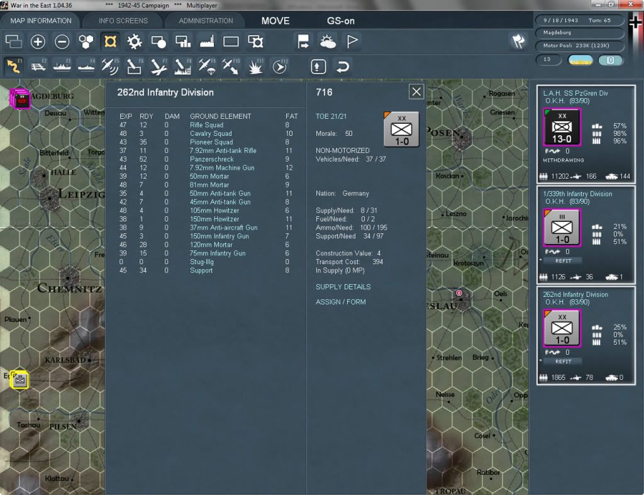
Task: Toggle the rectangle-with-gear overlay icon
Action: point(255,42)
